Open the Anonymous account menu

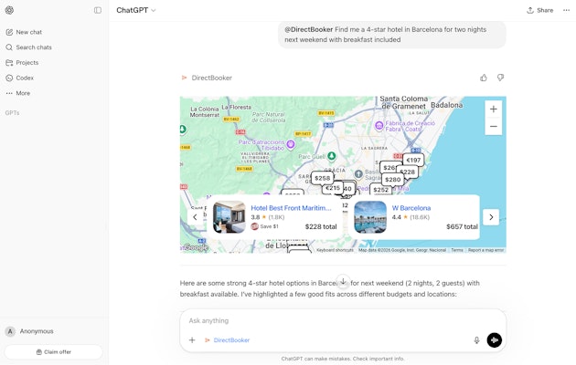53,331
